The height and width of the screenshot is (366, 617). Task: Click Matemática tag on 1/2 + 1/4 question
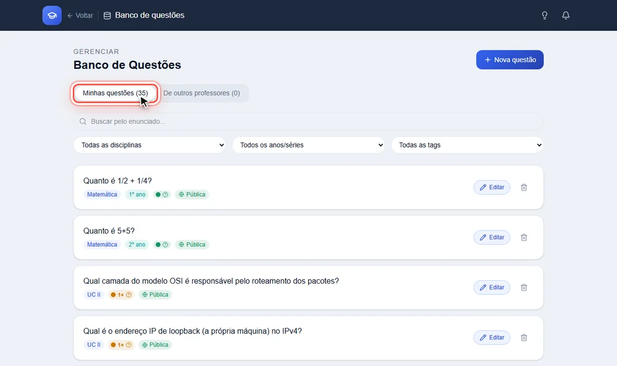click(x=102, y=194)
